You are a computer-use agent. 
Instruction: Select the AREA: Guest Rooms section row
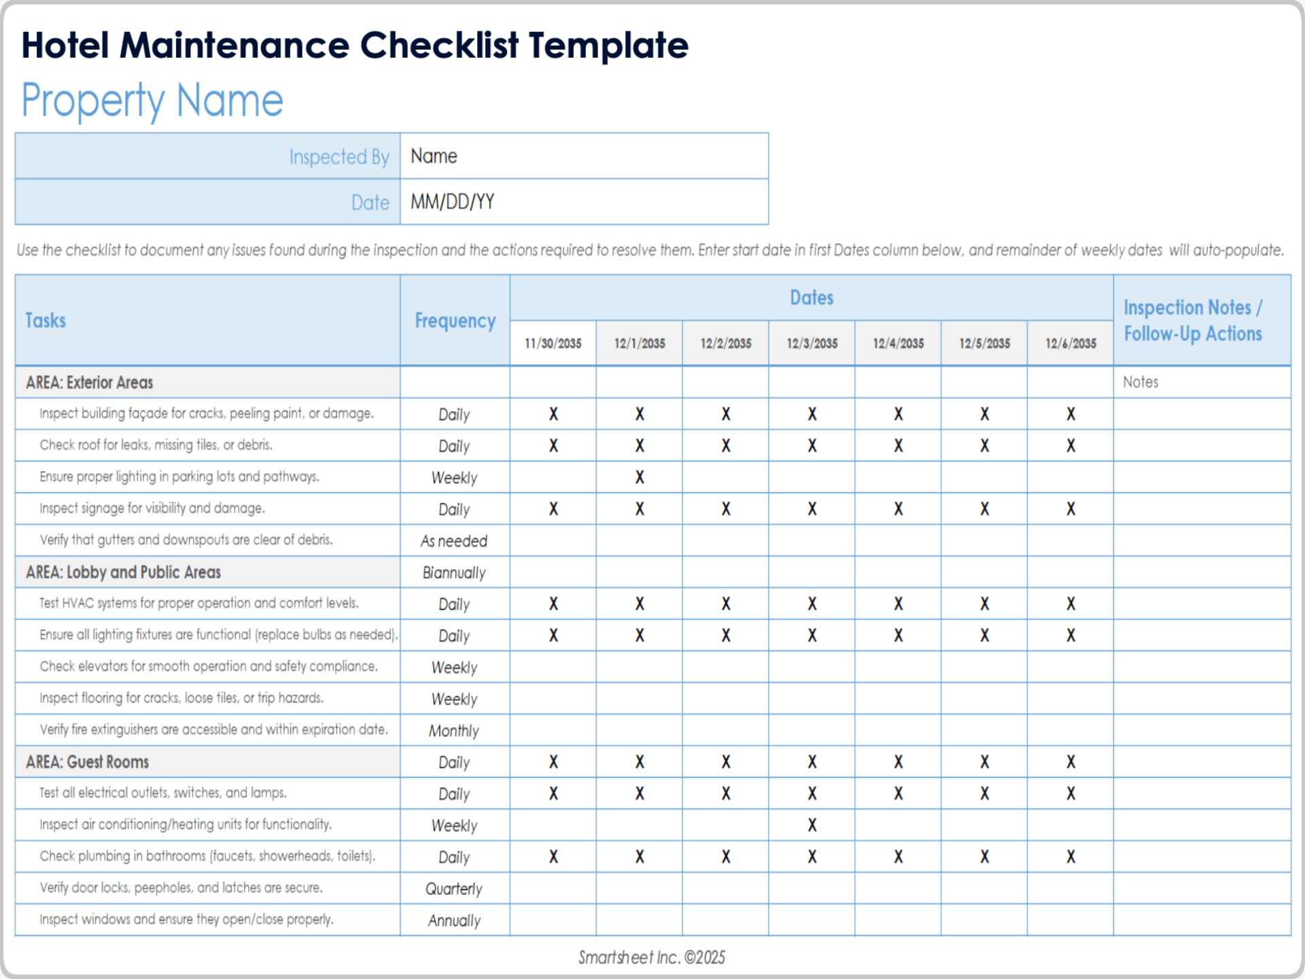[207, 762]
